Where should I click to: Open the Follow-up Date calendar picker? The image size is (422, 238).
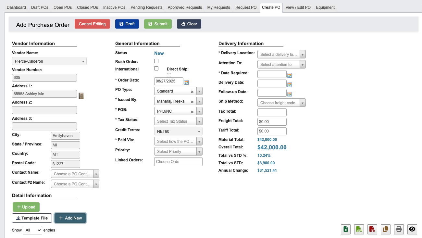290,94
